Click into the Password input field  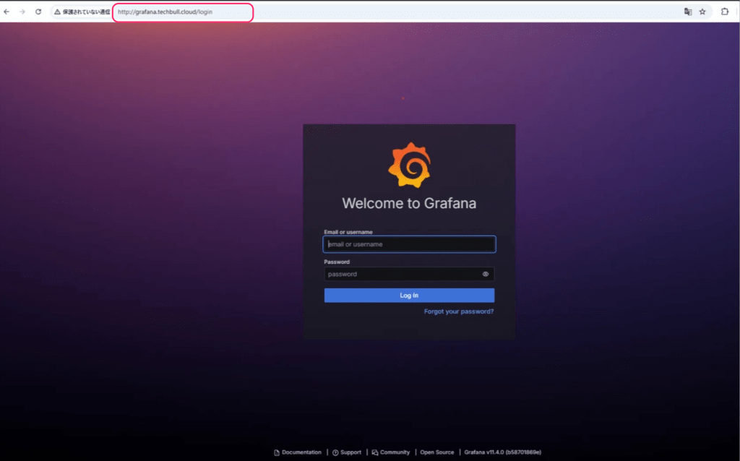(401, 275)
